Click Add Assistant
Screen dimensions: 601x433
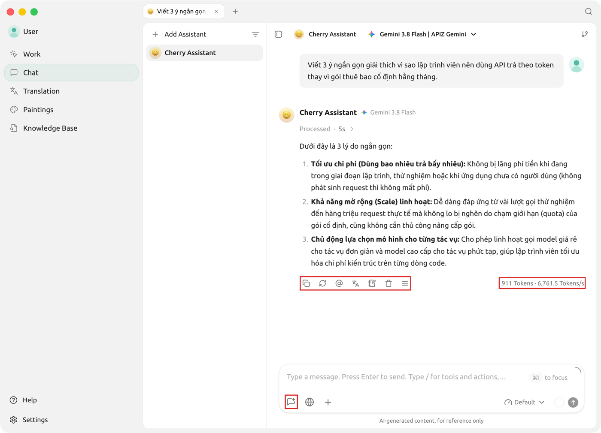(179, 34)
